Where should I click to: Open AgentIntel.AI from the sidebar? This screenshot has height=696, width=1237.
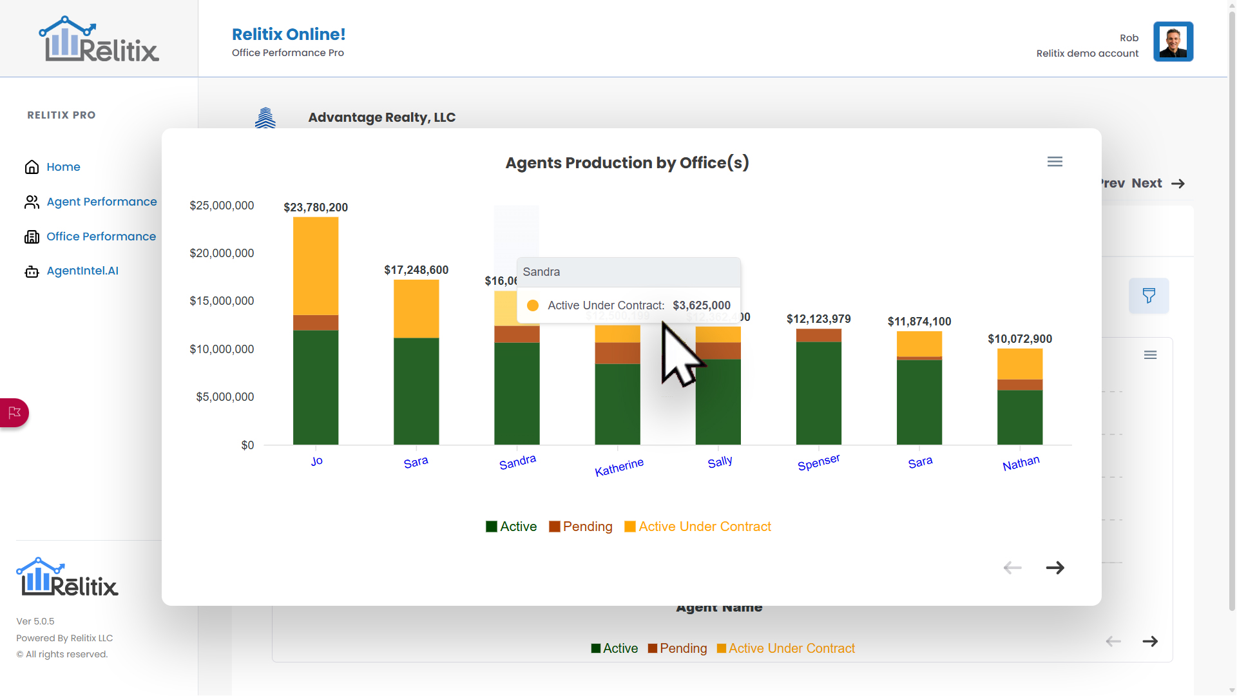[x=82, y=271]
